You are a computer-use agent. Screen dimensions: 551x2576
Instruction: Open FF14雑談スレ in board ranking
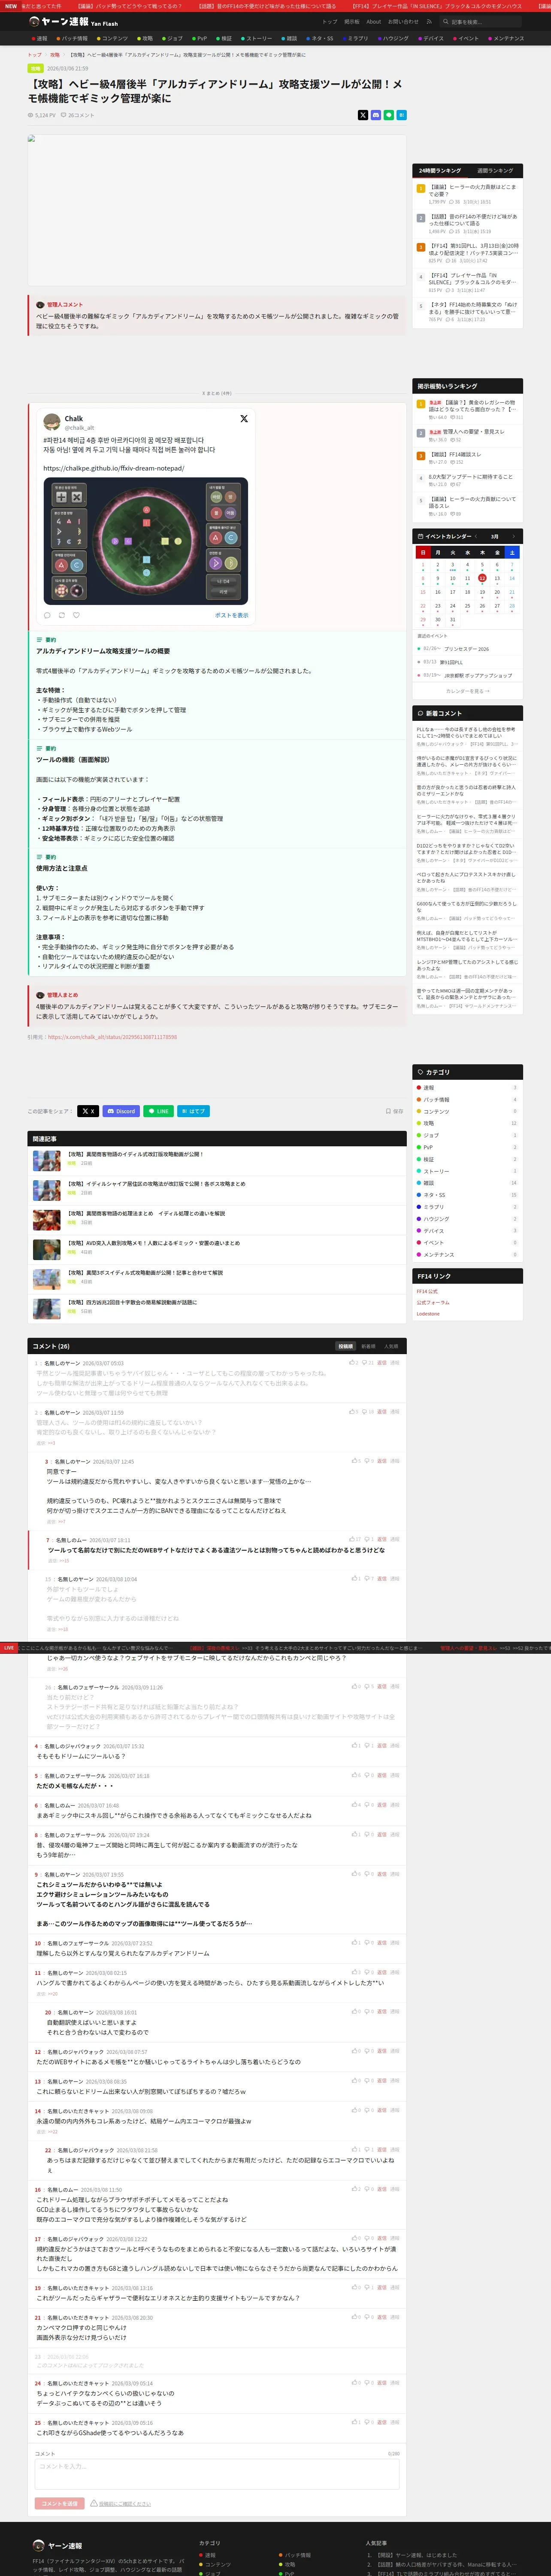click(455, 454)
